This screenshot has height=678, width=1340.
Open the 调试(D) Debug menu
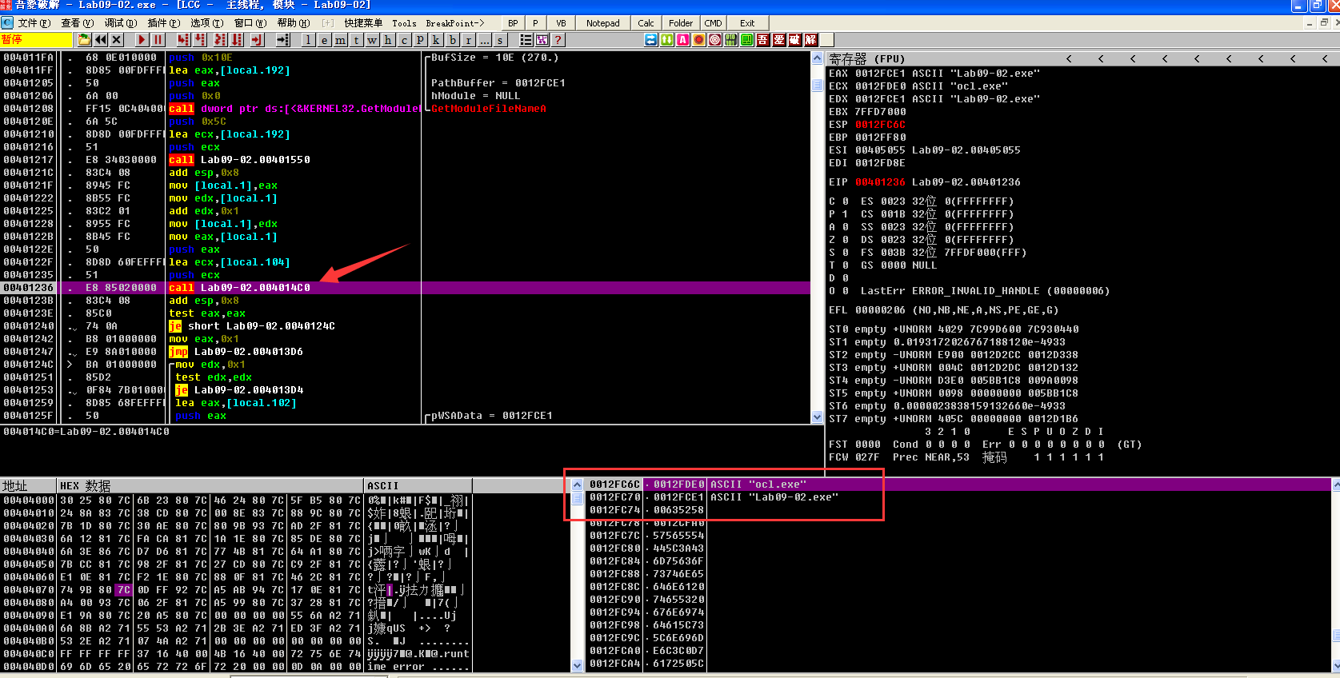(120, 23)
